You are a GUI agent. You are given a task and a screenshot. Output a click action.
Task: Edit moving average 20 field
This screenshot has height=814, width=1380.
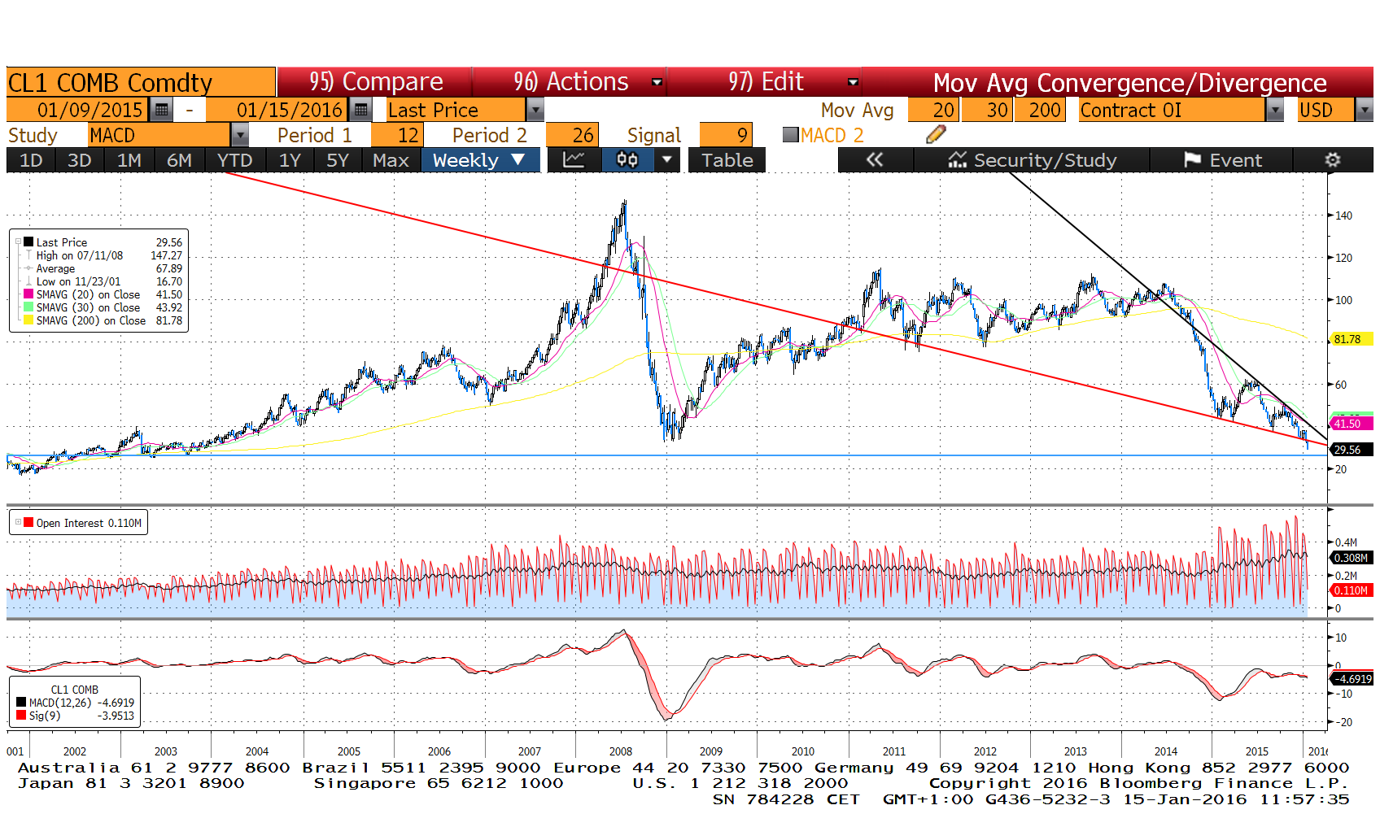(x=934, y=109)
